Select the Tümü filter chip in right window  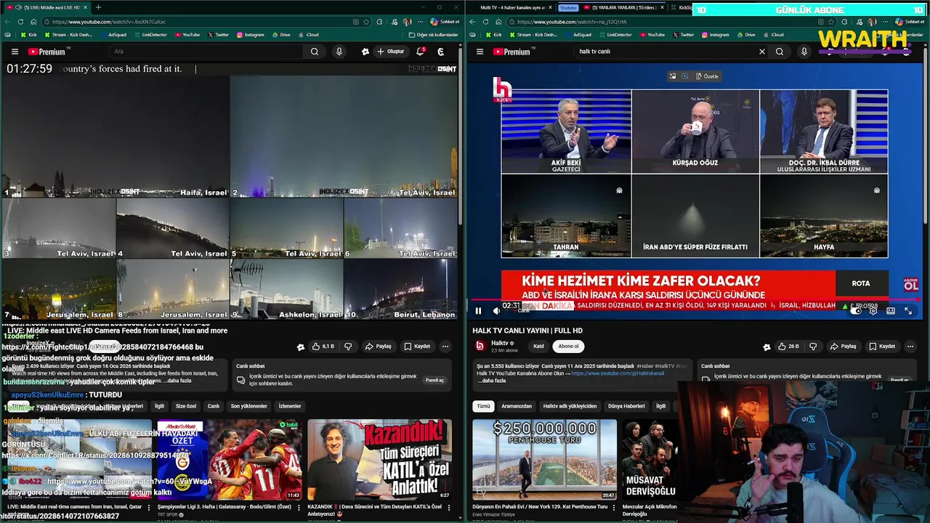483,406
